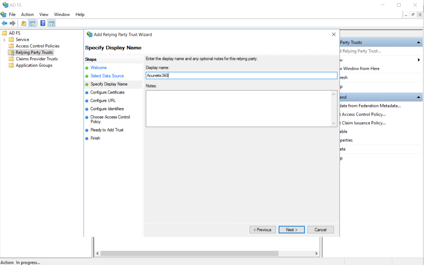Click the Up one level folder icon
The image size is (424, 265).
[x=24, y=23]
